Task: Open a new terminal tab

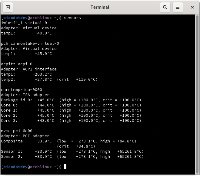Action: click(8, 7)
